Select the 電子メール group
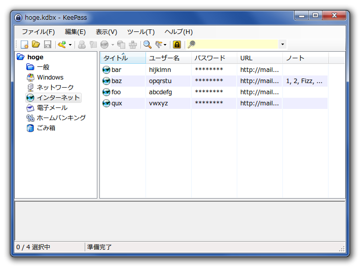The image size is (360, 267). (52, 107)
